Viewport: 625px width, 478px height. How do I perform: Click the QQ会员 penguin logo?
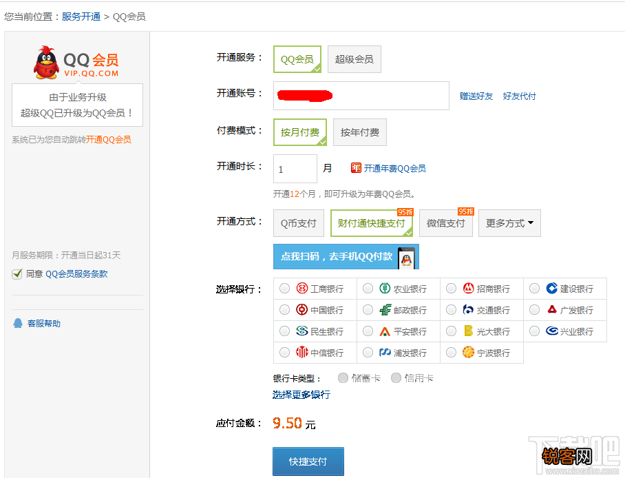[46, 62]
